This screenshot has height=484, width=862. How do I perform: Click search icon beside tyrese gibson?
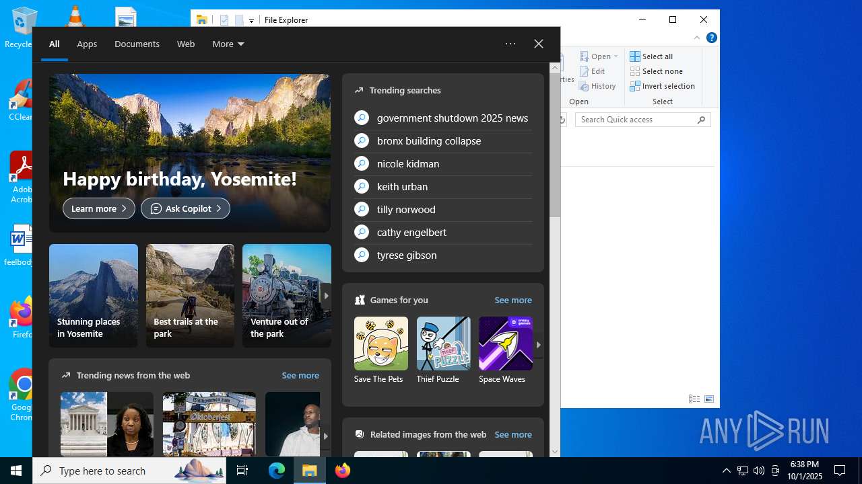[x=362, y=255]
